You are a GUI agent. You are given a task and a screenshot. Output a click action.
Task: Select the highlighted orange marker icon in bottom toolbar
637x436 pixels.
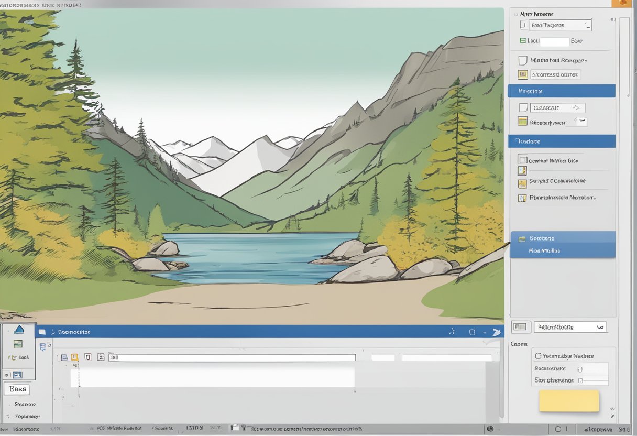pos(74,356)
